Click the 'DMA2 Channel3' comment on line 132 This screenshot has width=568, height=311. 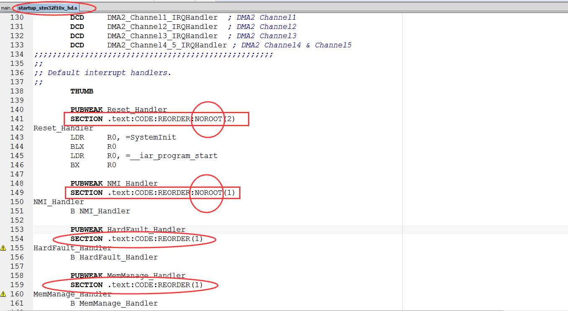coord(266,36)
